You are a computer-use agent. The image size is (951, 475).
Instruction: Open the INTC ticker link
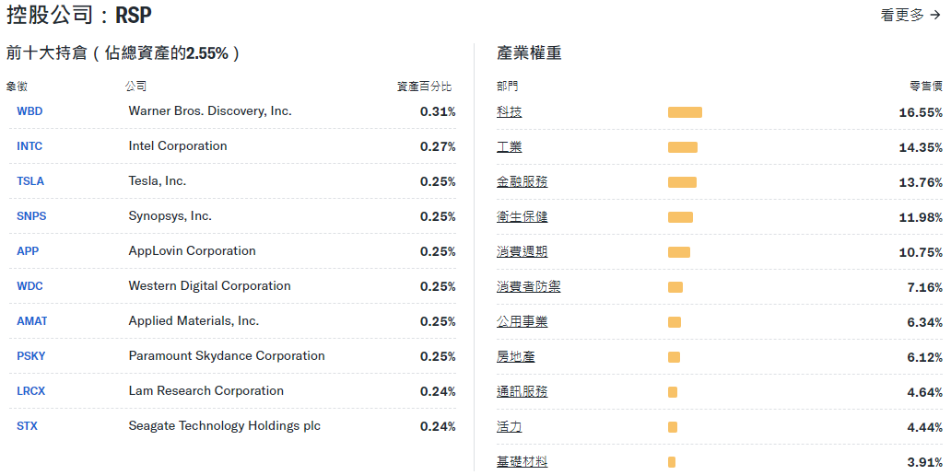pyautogui.click(x=29, y=146)
